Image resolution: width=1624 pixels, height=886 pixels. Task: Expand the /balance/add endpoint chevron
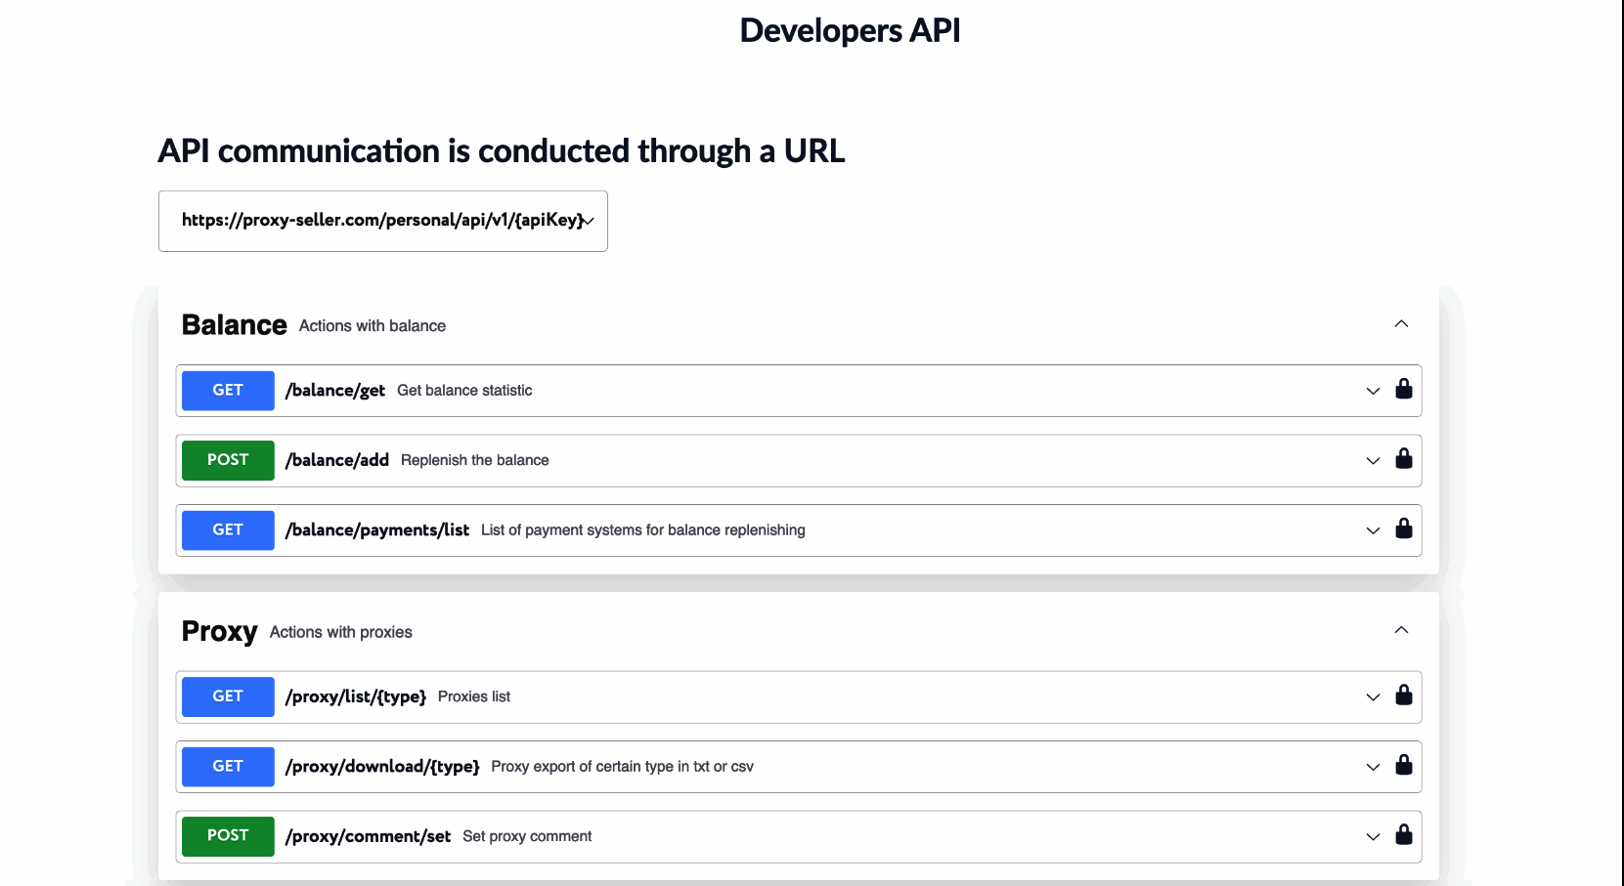tap(1373, 460)
